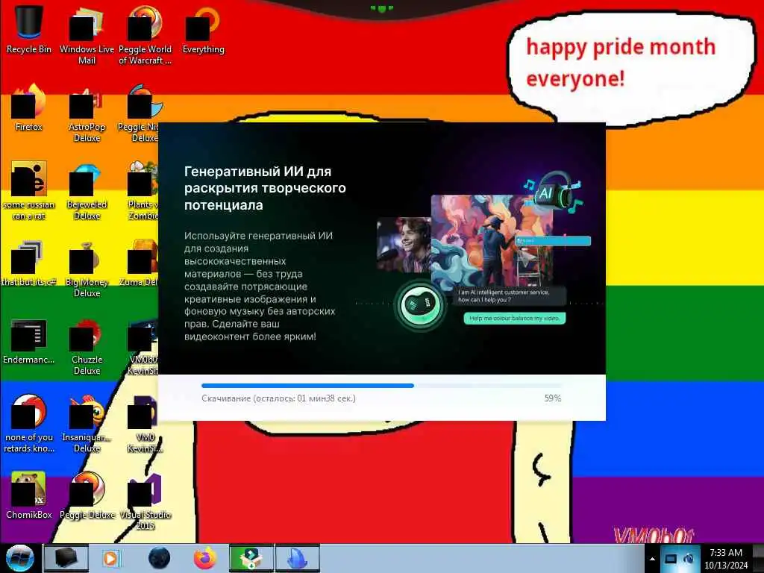Image resolution: width=764 pixels, height=573 pixels.
Task: Select the blue crystal taskbar app button
Action: click(x=298, y=558)
